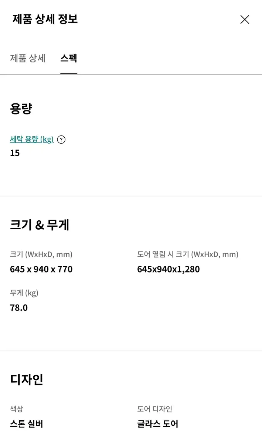This screenshot has height=443, width=262.
Task: Click the 제품 상세 정보 title
Action: click(45, 19)
